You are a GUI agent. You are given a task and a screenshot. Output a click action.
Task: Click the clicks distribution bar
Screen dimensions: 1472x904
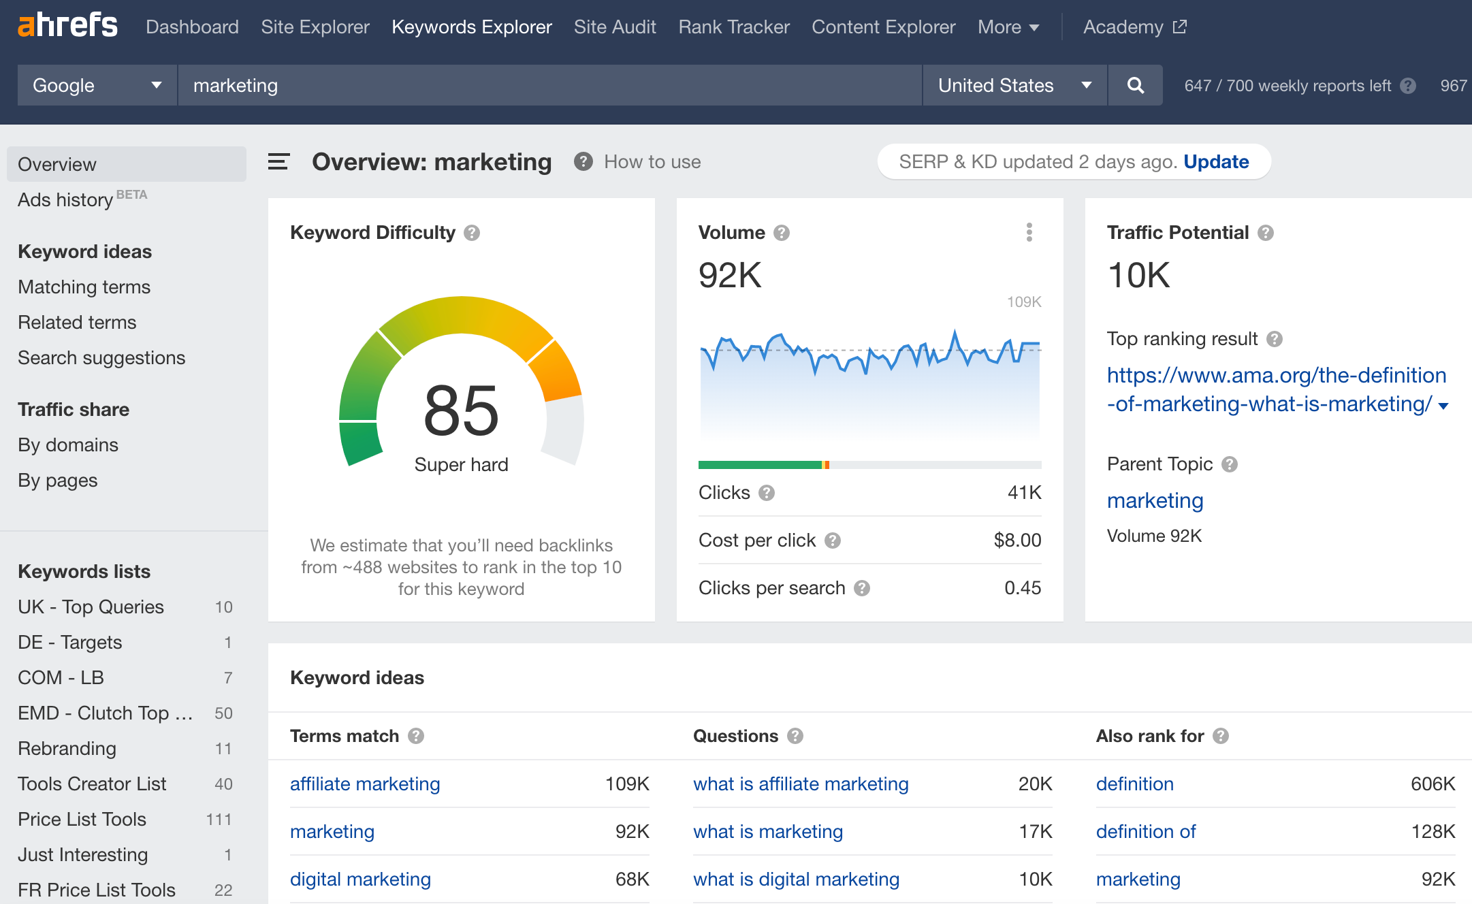click(x=869, y=465)
